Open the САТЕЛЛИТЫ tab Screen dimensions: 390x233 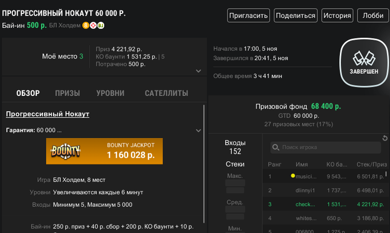[x=167, y=93]
